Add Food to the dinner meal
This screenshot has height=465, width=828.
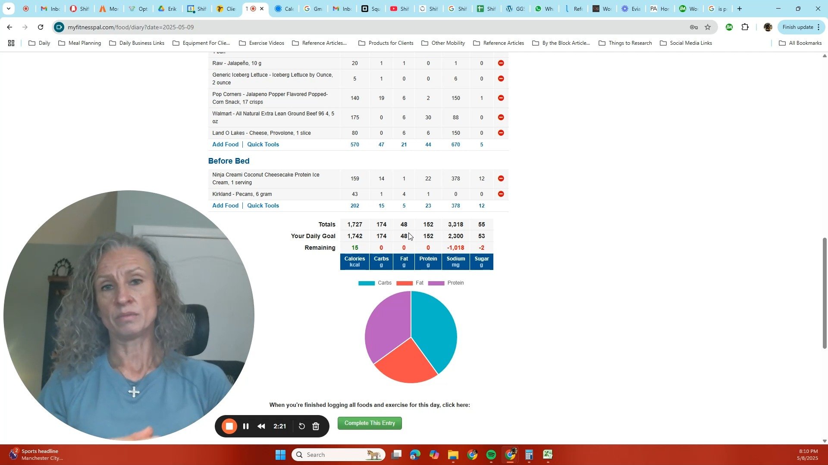[x=225, y=145]
